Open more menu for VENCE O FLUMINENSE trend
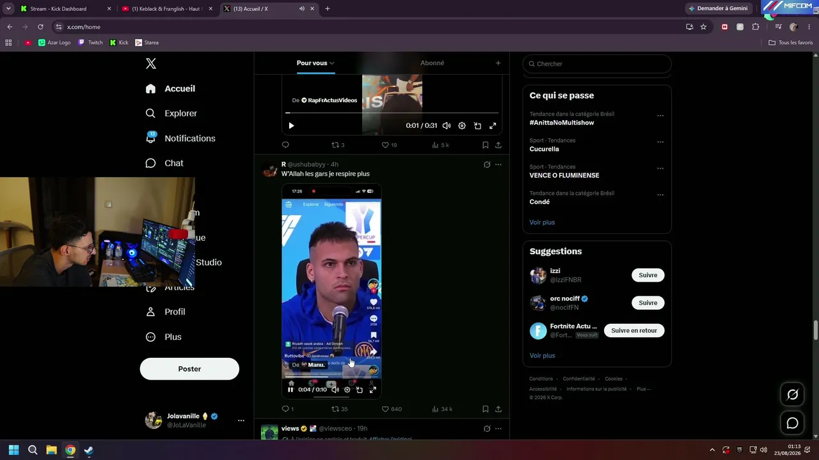 [x=660, y=169]
